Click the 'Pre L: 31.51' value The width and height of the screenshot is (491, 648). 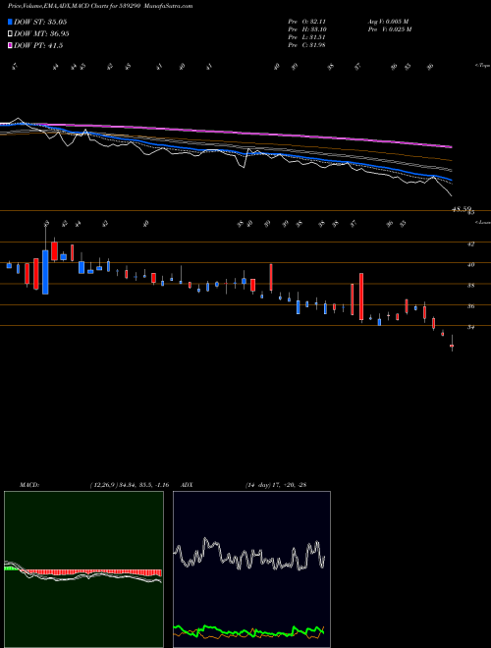[306, 37]
